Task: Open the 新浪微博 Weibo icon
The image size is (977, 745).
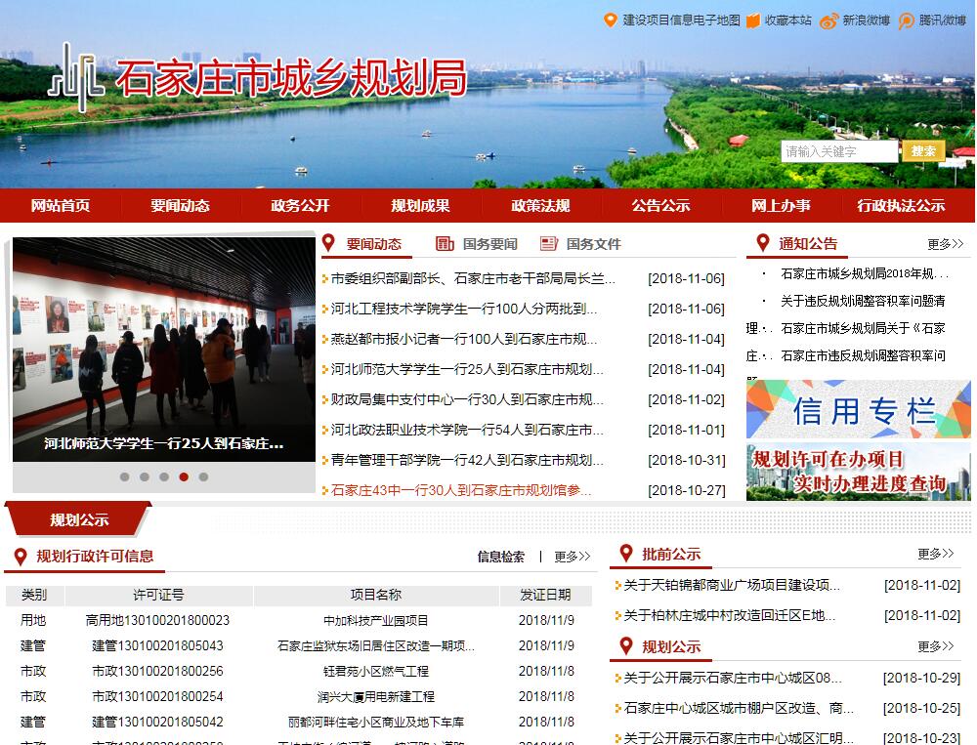Action: pyautogui.click(x=829, y=21)
